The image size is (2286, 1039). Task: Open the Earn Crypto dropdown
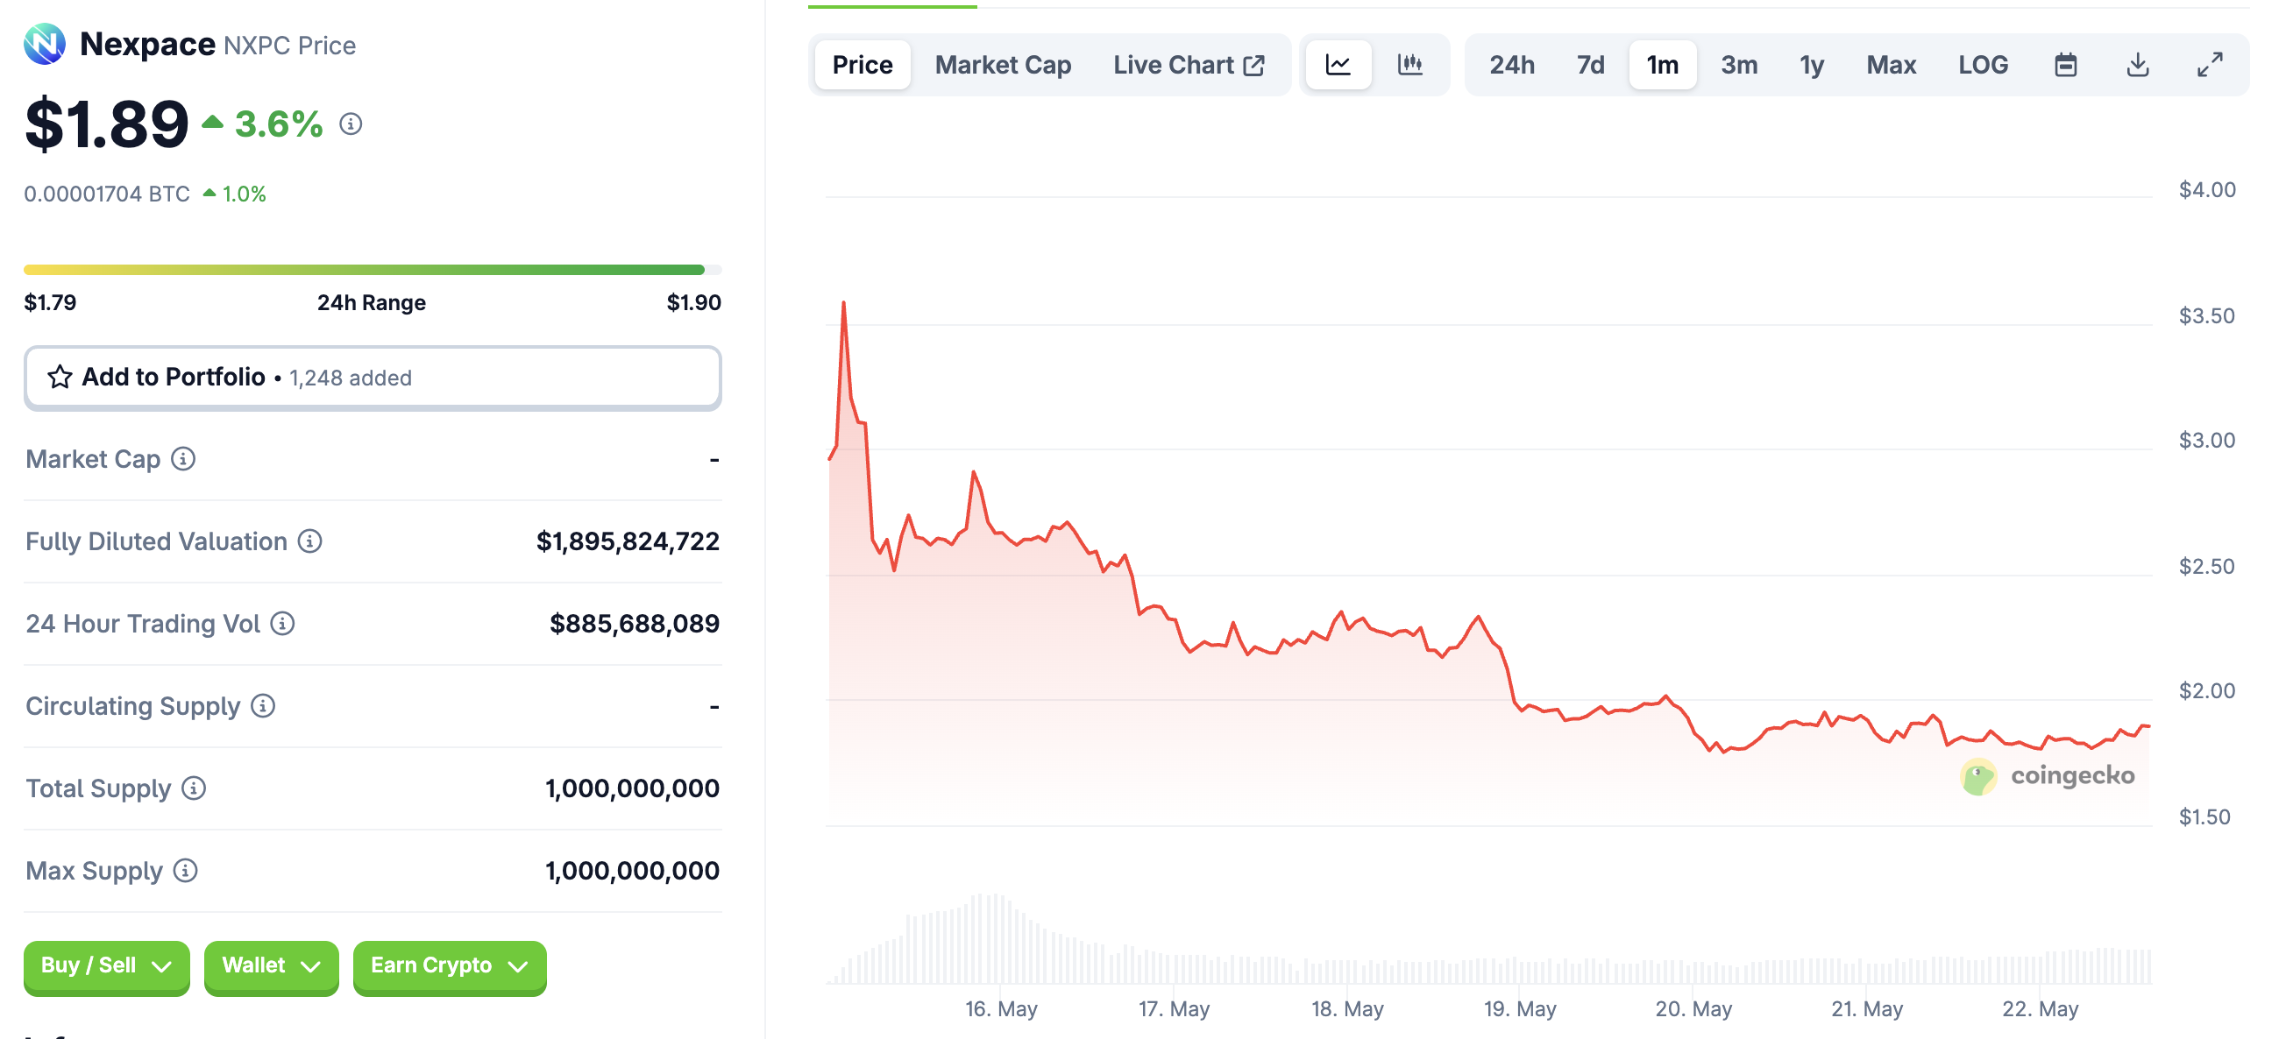click(449, 965)
